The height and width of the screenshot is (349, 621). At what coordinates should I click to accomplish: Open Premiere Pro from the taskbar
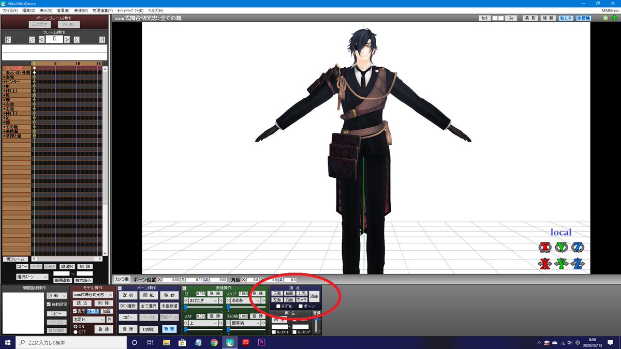pyautogui.click(x=261, y=342)
